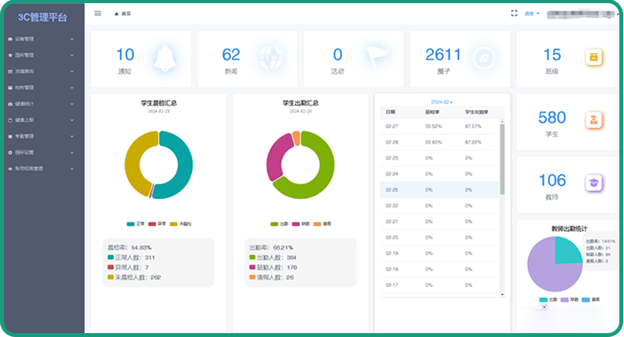Click the yellow class icon beside 15

(x=594, y=58)
